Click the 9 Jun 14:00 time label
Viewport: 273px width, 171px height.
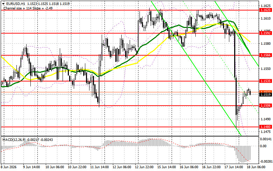point(31,167)
